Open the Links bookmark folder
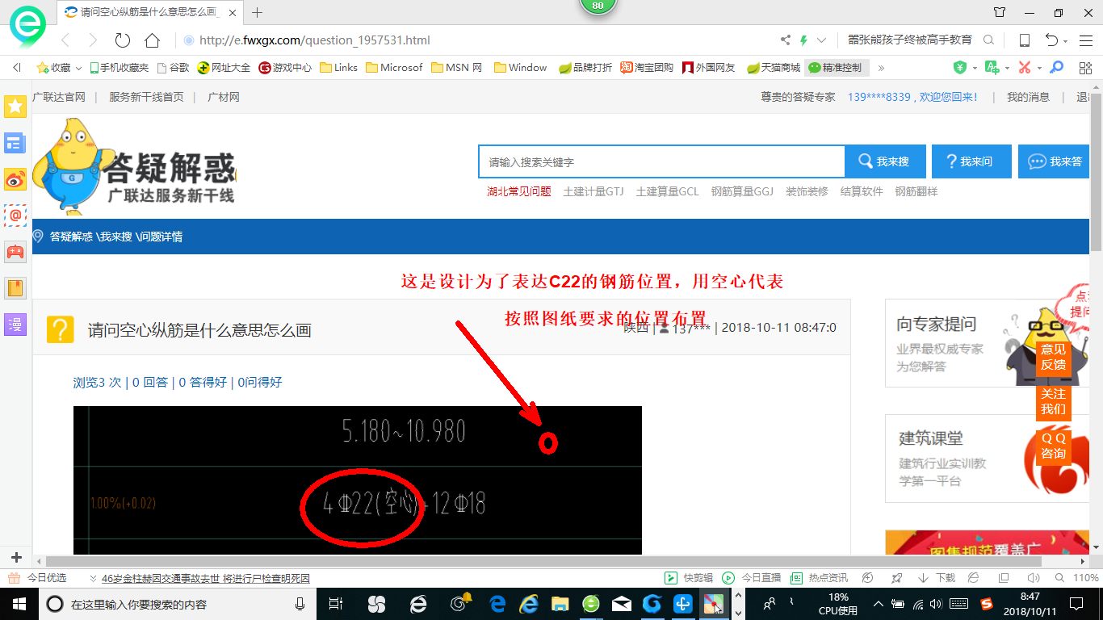Image resolution: width=1103 pixels, height=620 pixels. coord(339,68)
